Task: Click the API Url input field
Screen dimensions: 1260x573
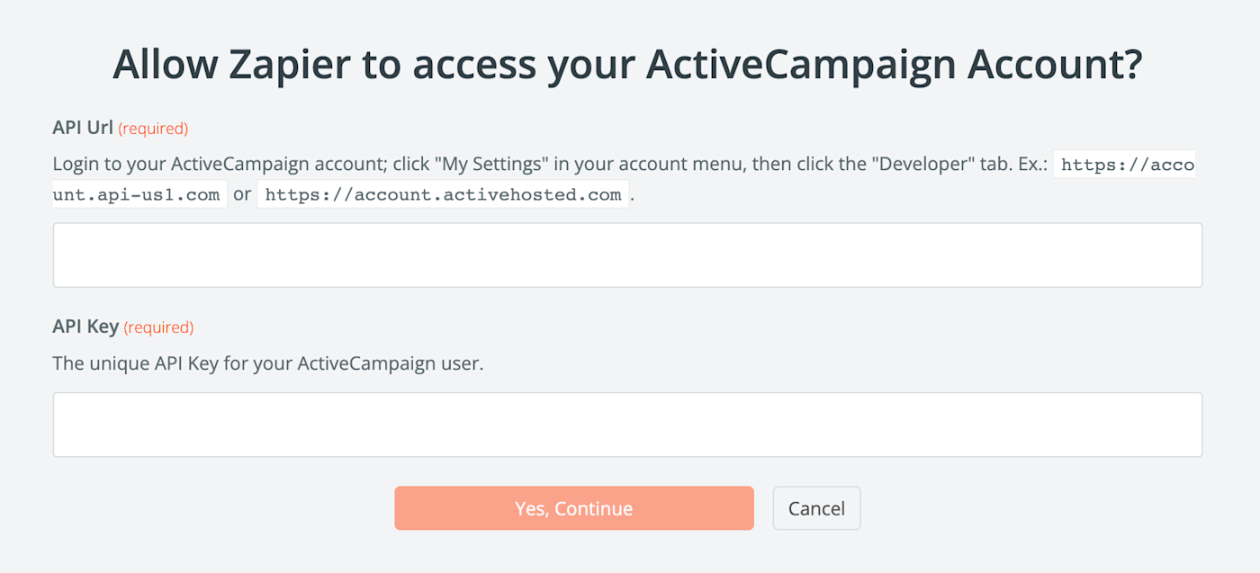Action: 627,255
